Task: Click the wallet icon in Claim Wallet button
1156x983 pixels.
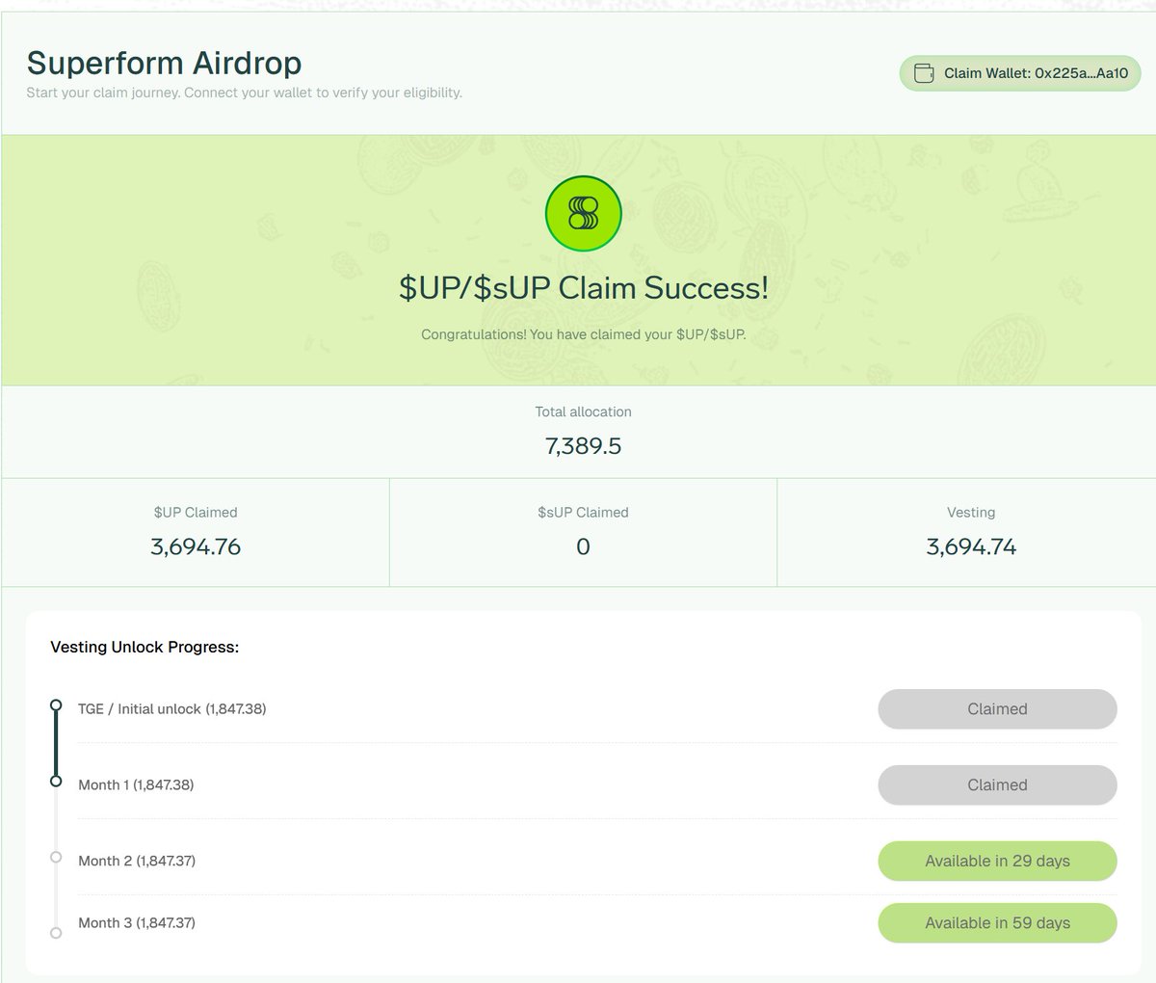Action: coord(923,73)
